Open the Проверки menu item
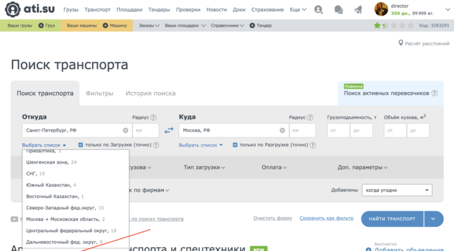 [x=189, y=10]
